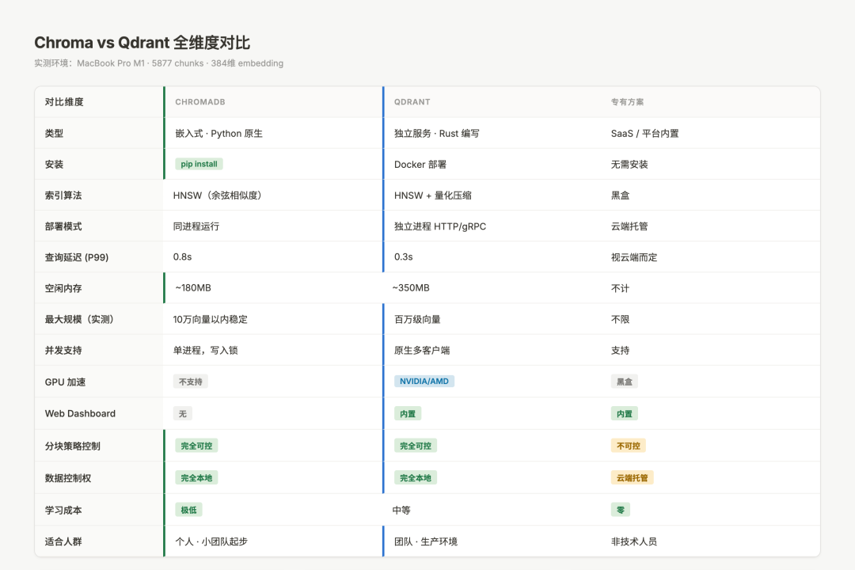Click the 空闲内存 row label
The image size is (855, 570).
63,288
